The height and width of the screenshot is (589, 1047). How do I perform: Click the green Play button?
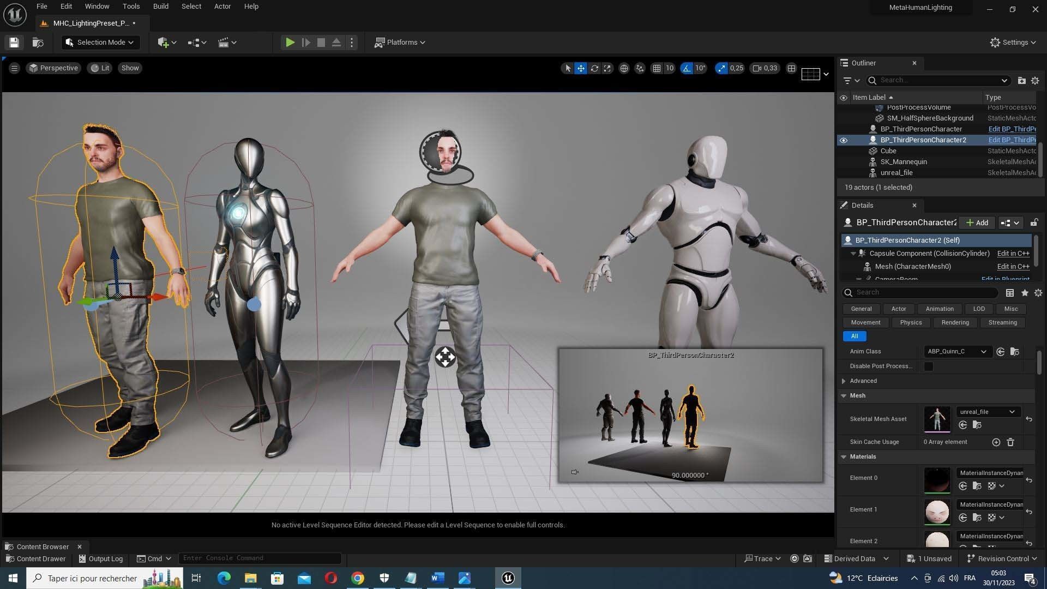290,43
